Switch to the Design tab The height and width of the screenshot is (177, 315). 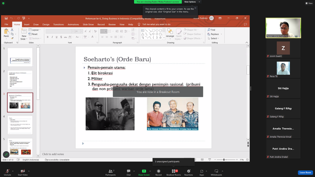46,25
